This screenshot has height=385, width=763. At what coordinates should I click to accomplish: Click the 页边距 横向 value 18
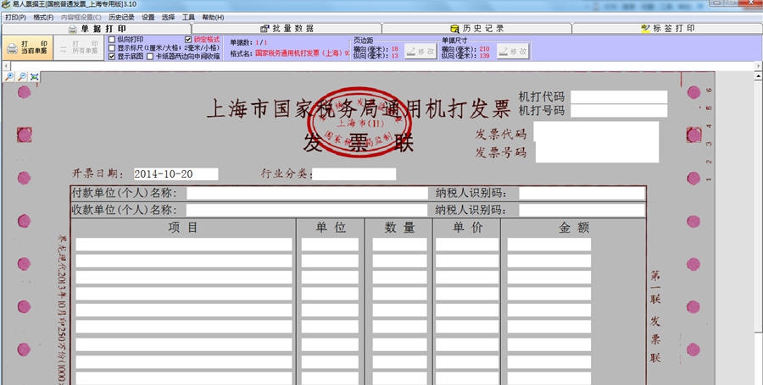click(394, 49)
